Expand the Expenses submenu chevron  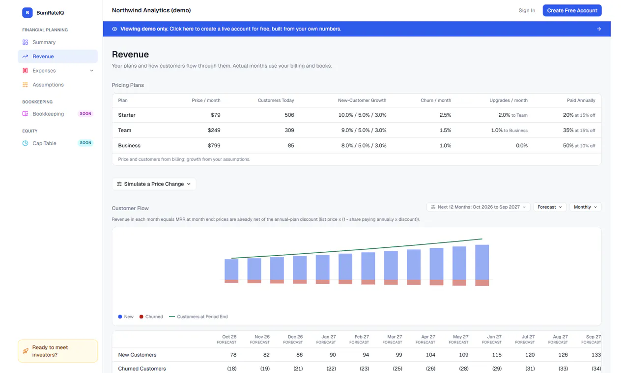91,71
